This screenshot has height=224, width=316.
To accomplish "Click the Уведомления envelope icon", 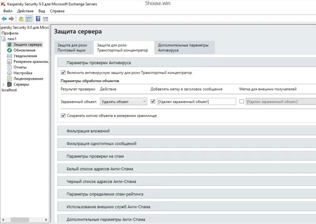I will pos(9,56).
